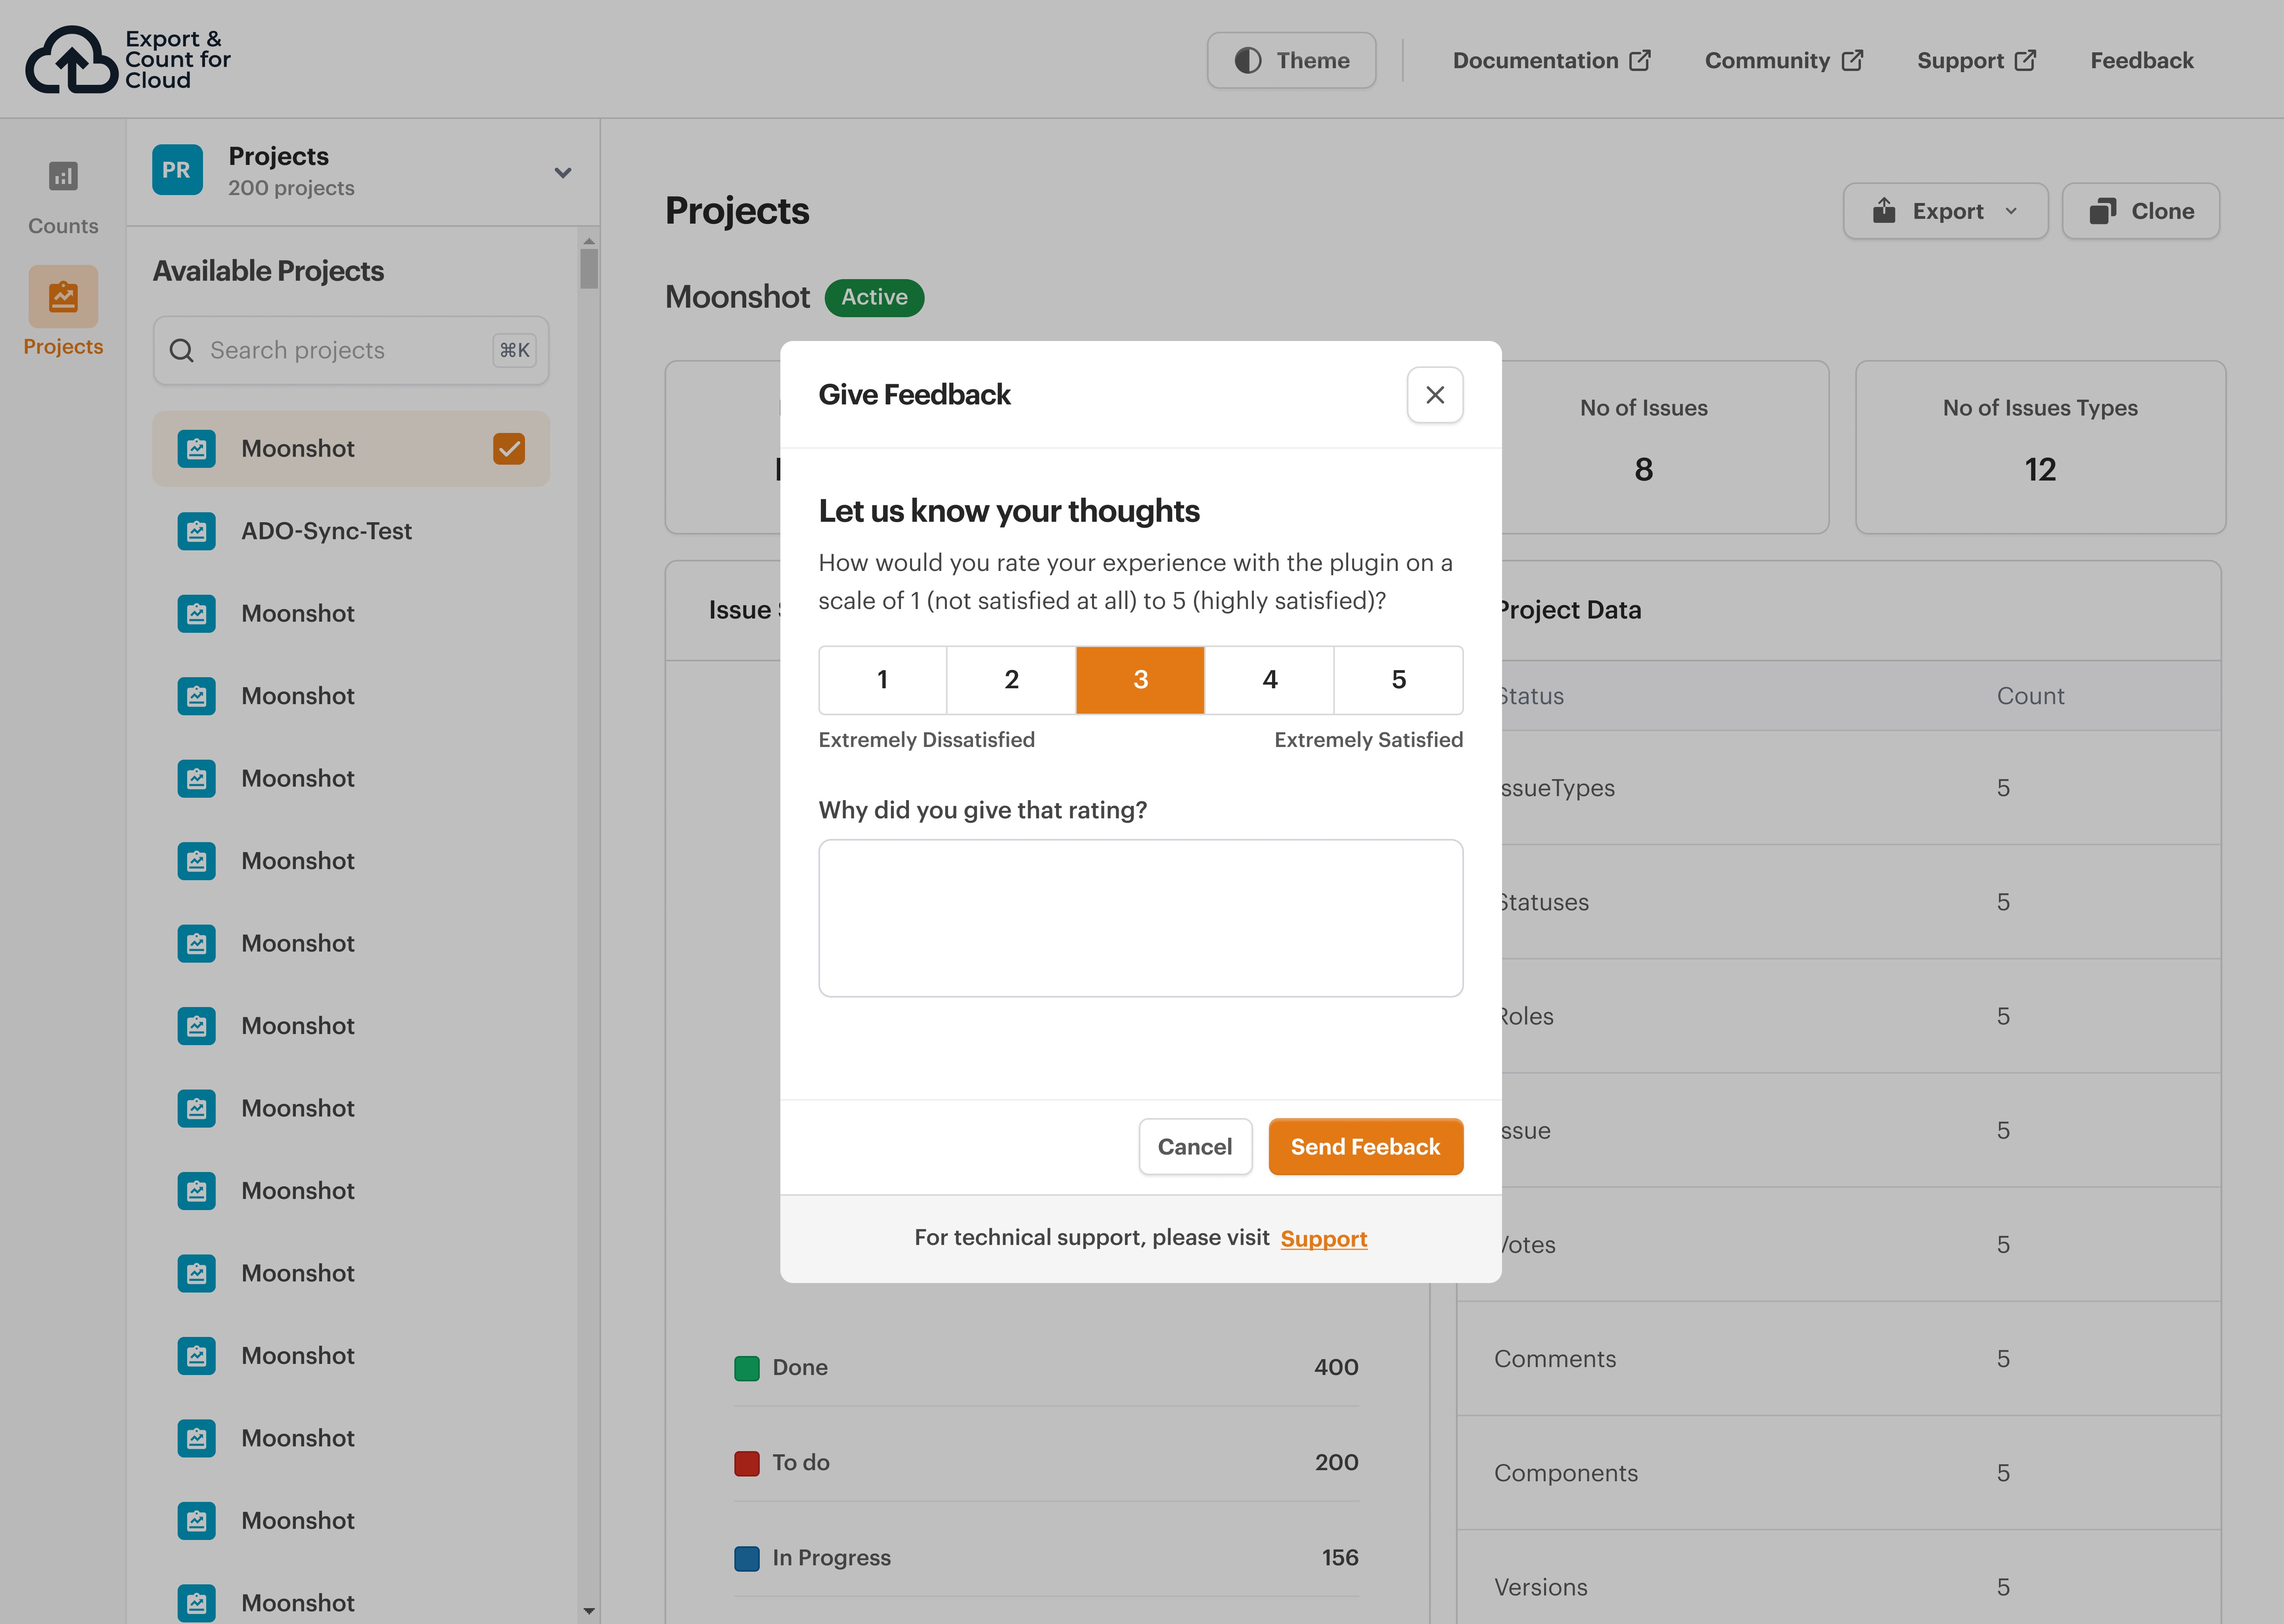Click the search magnifier in the projects search bar
This screenshot has height=1624, width=2284.
point(181,350)
